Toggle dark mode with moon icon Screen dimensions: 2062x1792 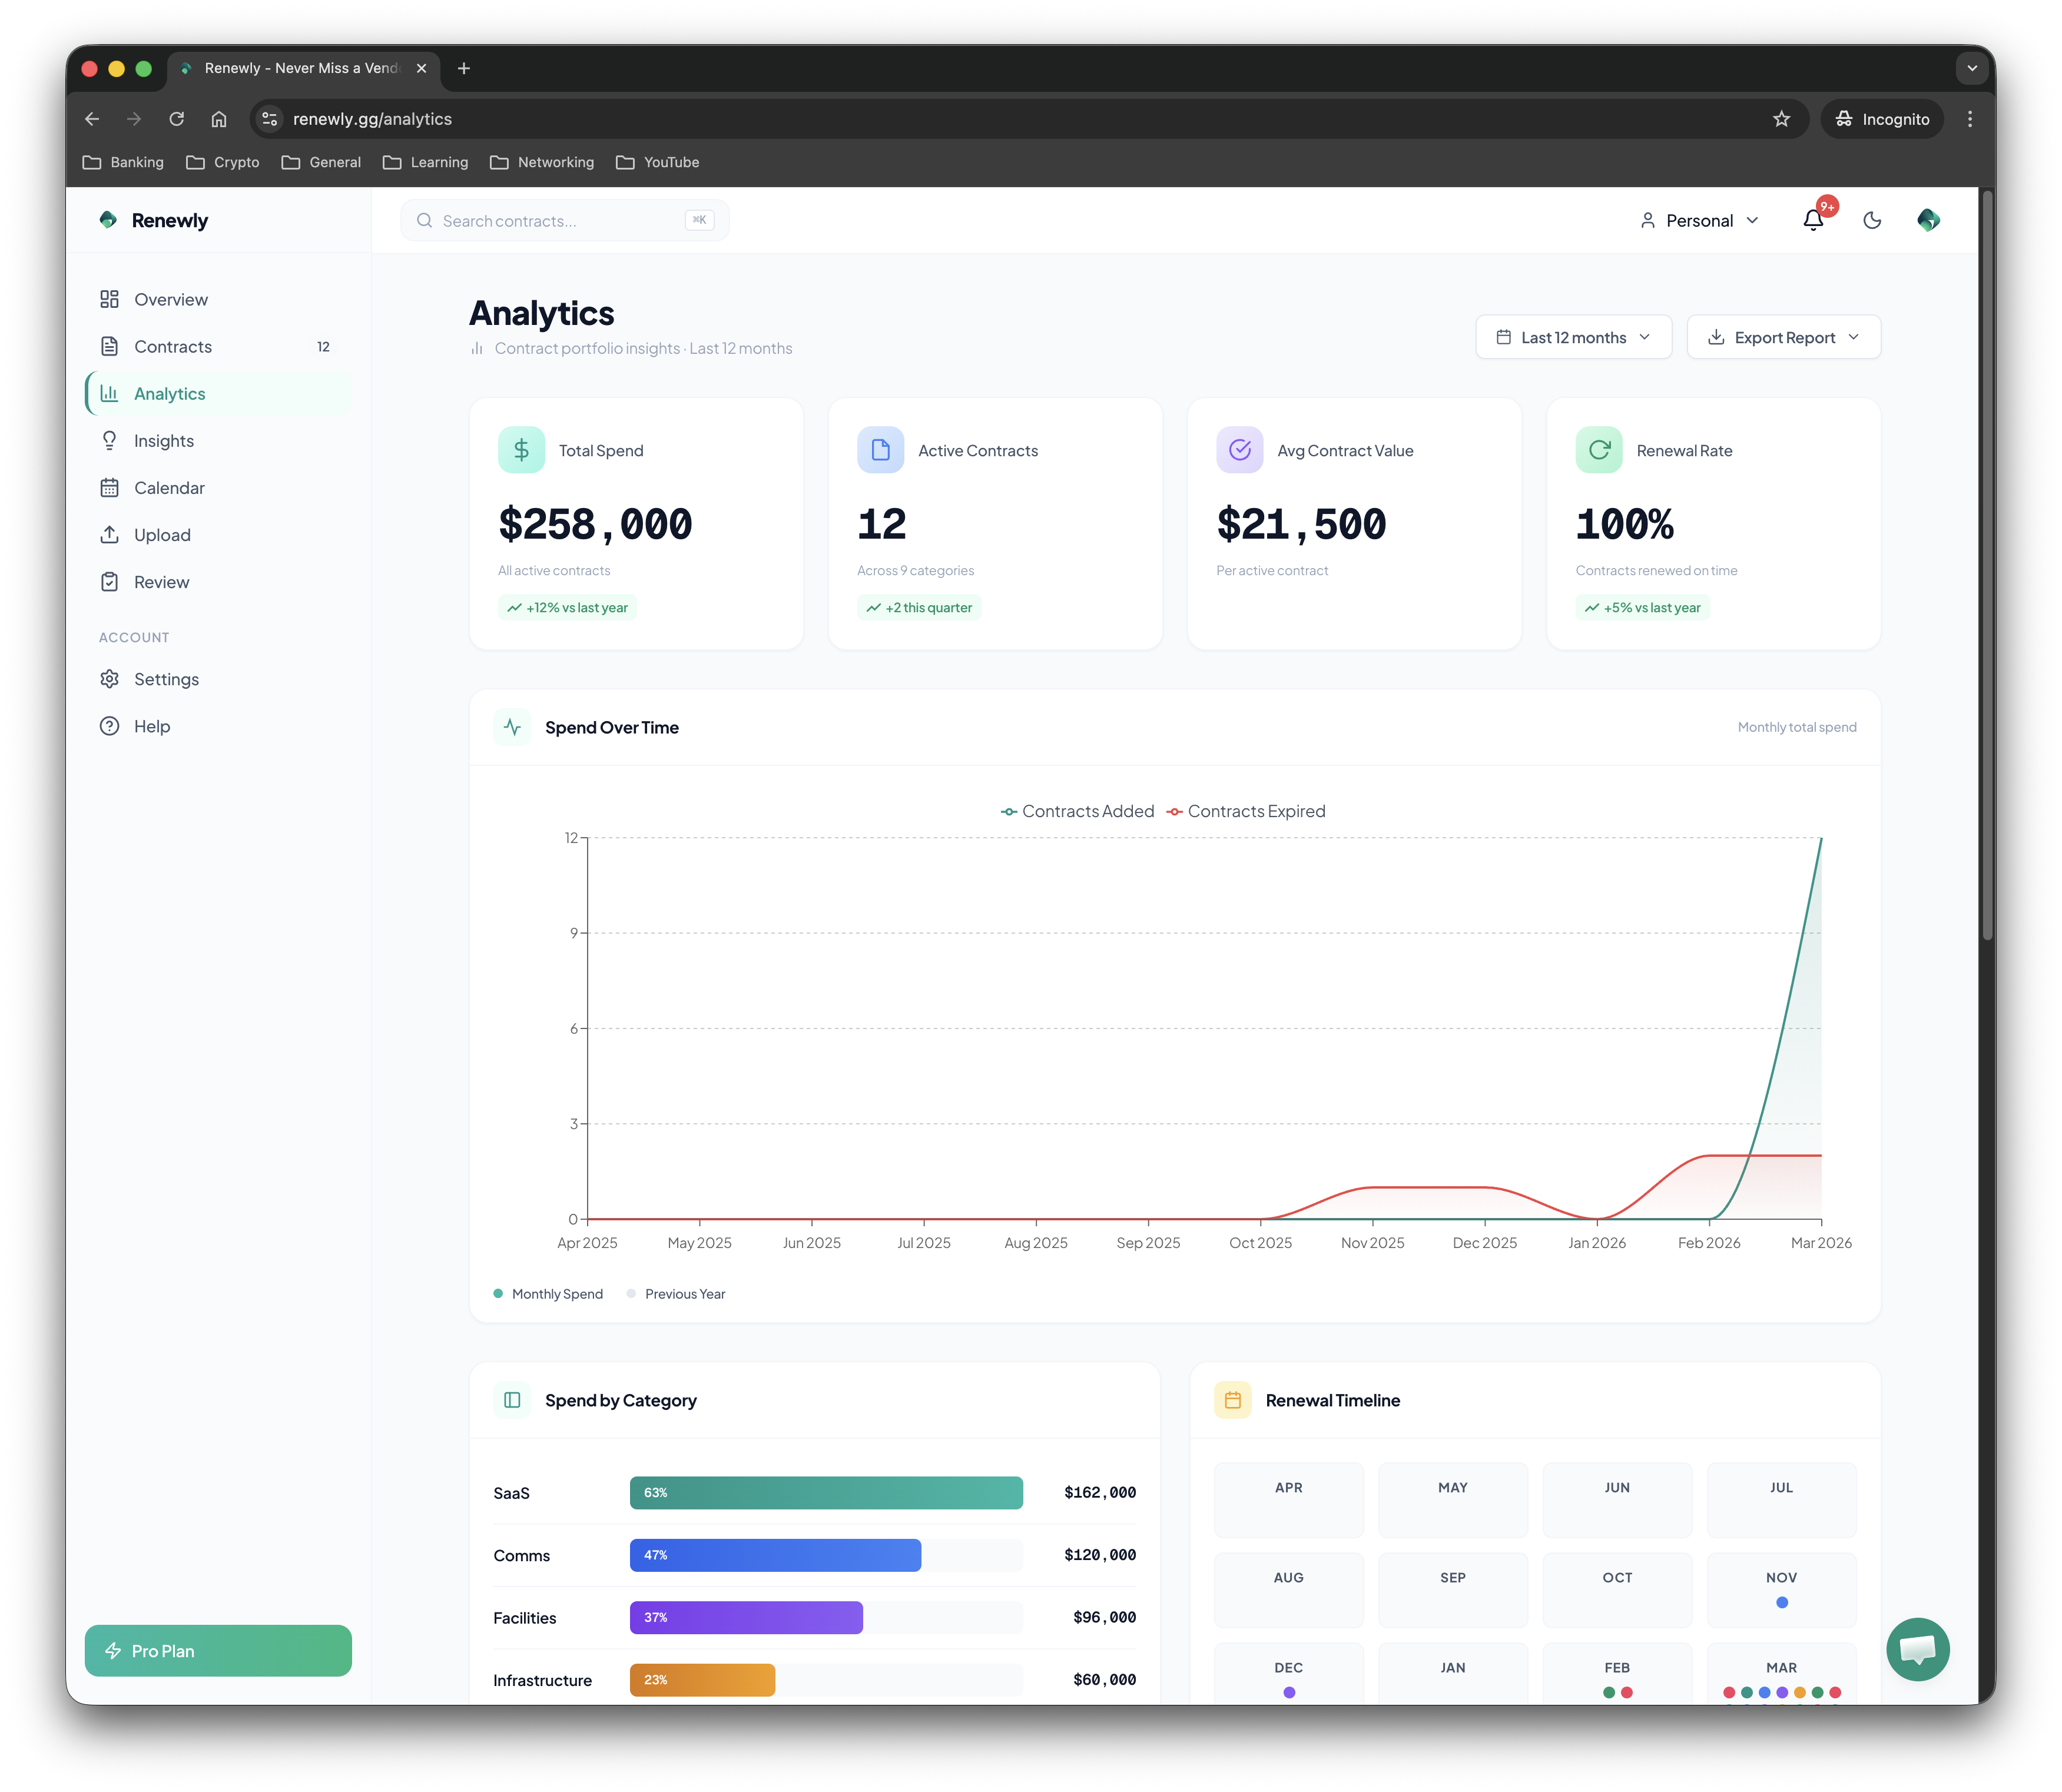[x=1872, y=220]
